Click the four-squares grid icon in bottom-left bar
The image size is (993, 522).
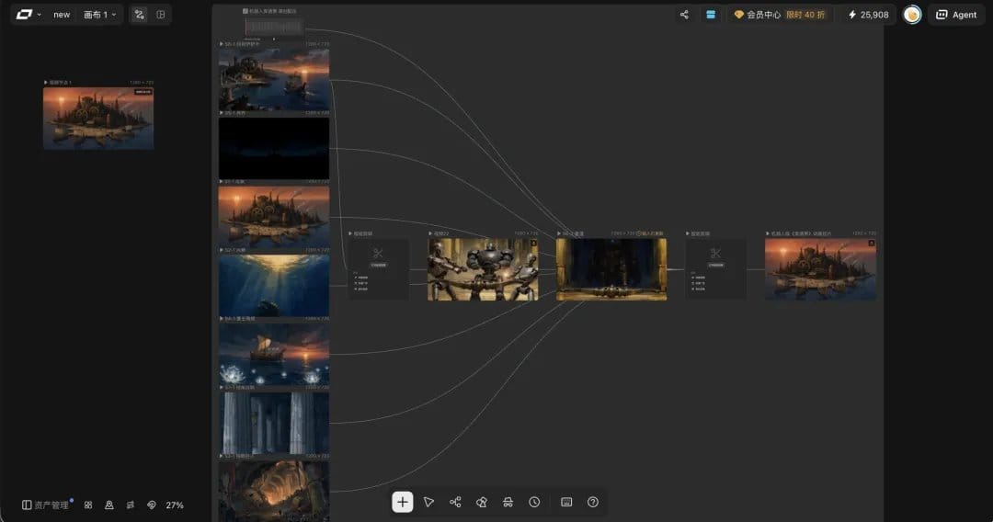(88, 505)
